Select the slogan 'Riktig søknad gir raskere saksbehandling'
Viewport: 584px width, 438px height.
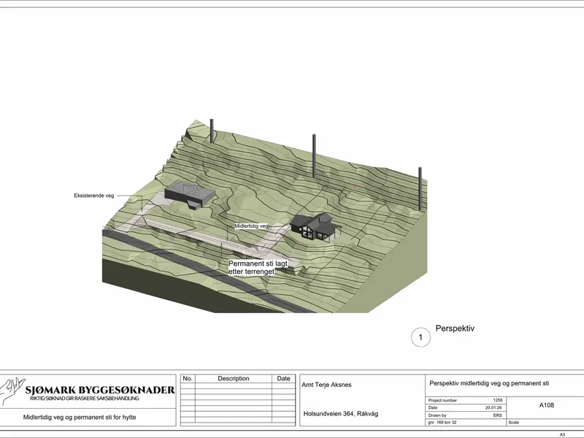coord(85,399)
